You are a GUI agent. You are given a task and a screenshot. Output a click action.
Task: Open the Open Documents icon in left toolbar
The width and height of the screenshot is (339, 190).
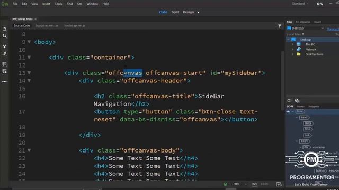click(4, 29)
